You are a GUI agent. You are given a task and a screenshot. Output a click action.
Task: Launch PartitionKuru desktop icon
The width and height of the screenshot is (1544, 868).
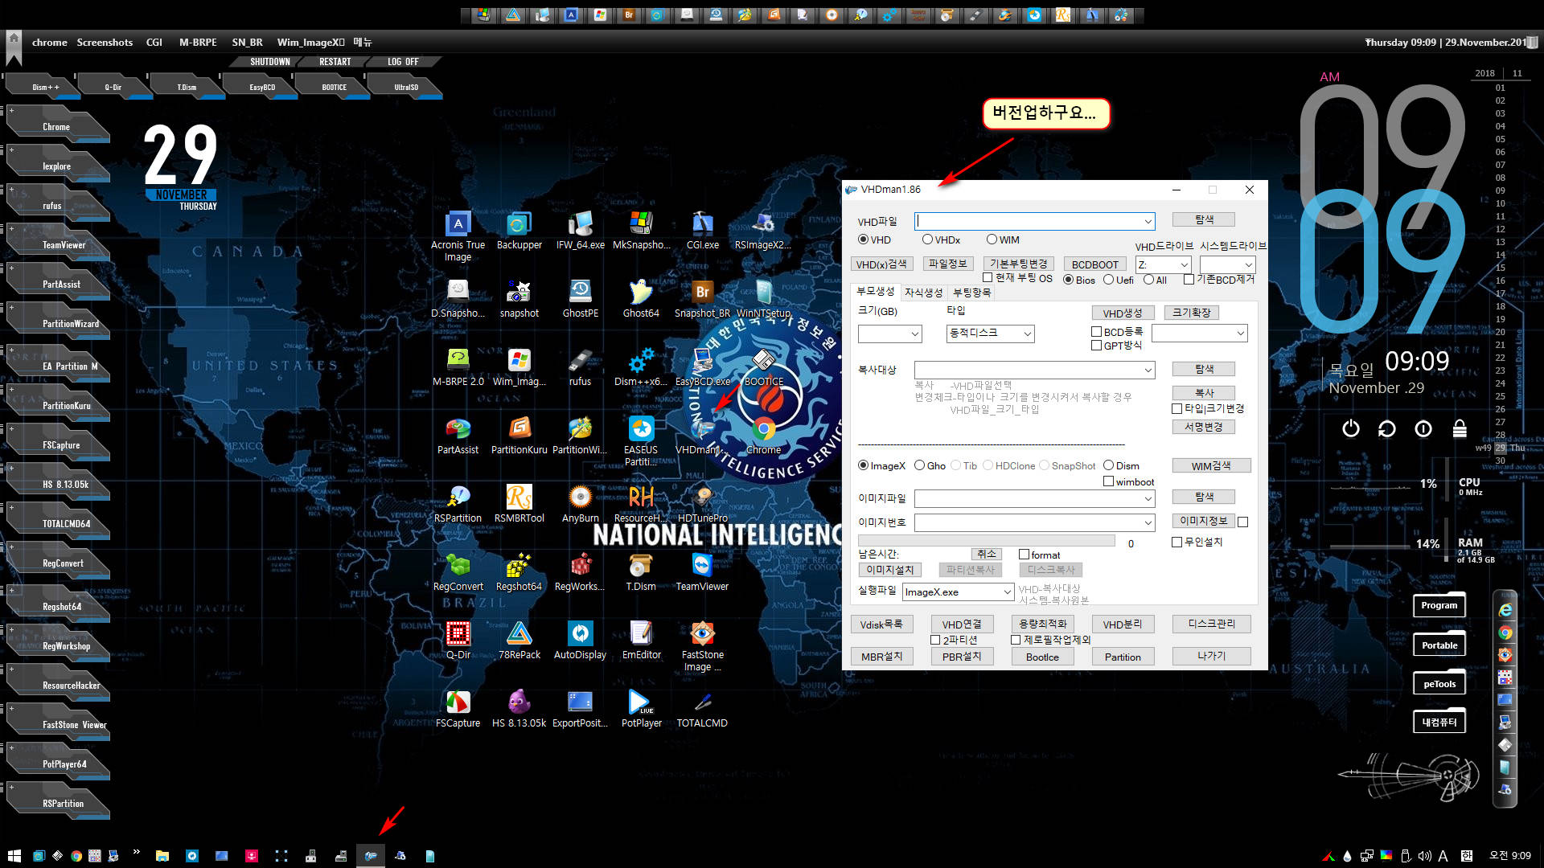tap(519, 435)
